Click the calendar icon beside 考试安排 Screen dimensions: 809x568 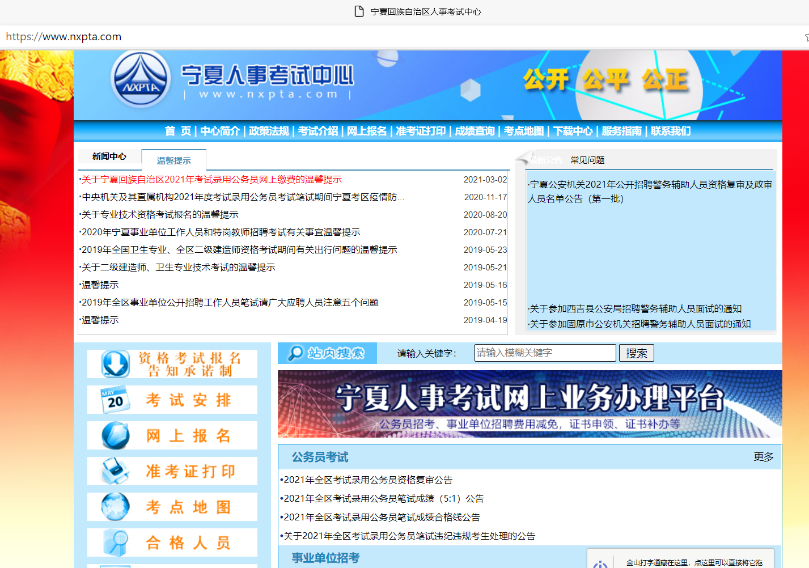pyautogui.click(x=115, y=400)
